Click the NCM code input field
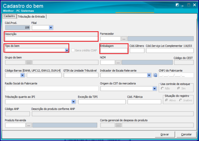The height and width of the screenshot is (141, 199). (x=108, y=63)
